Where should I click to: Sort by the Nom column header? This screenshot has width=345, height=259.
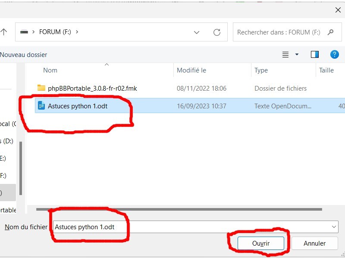coord(50,70)
